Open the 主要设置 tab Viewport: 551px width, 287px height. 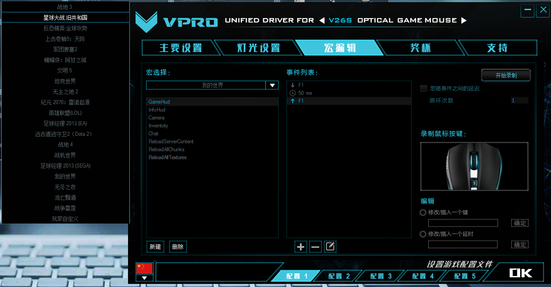pyautogui.click(x=180, y=48)
